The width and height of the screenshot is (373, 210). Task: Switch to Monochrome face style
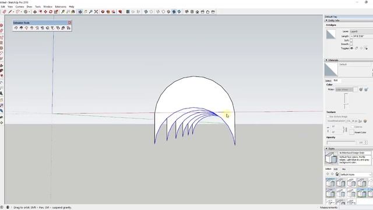tap(179, 12)
